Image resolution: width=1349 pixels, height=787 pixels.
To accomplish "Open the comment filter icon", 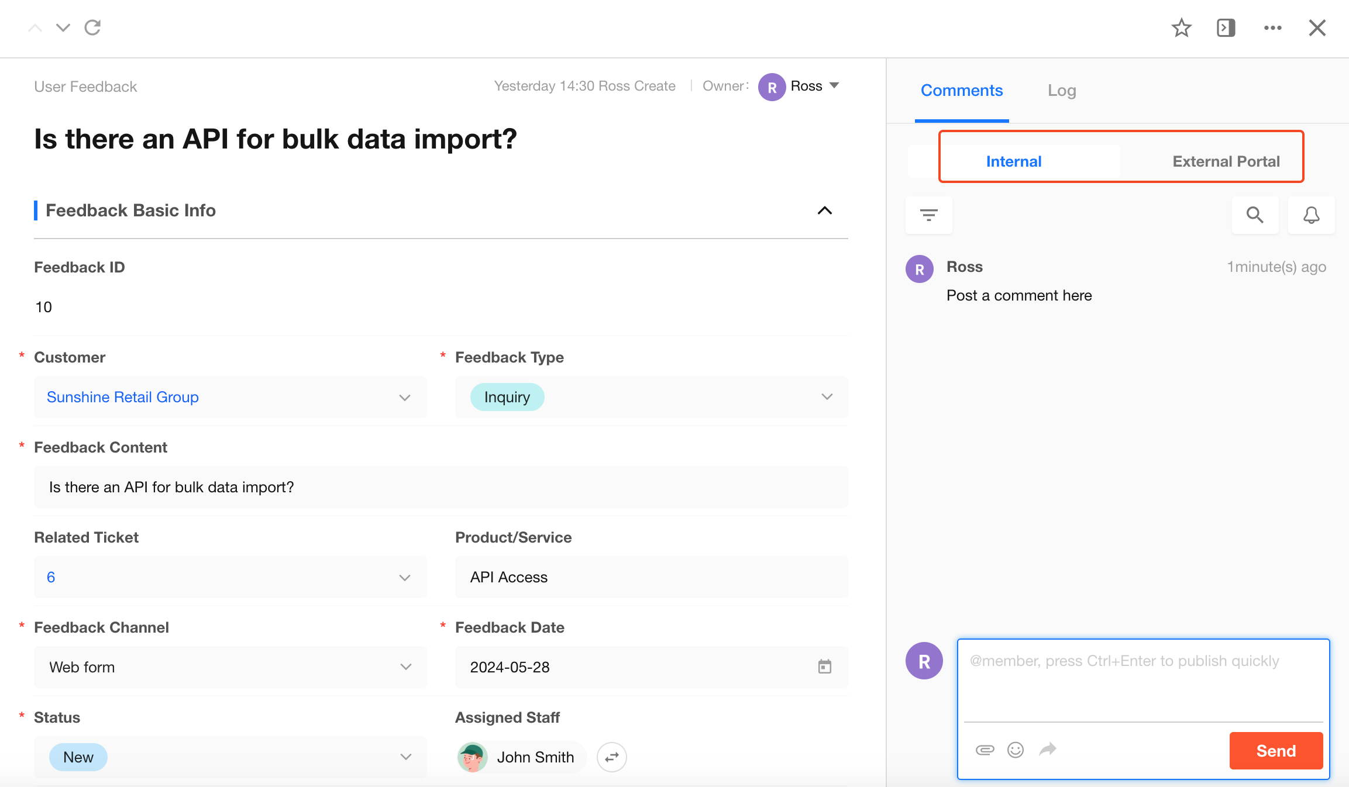I will tap(928, 215).
